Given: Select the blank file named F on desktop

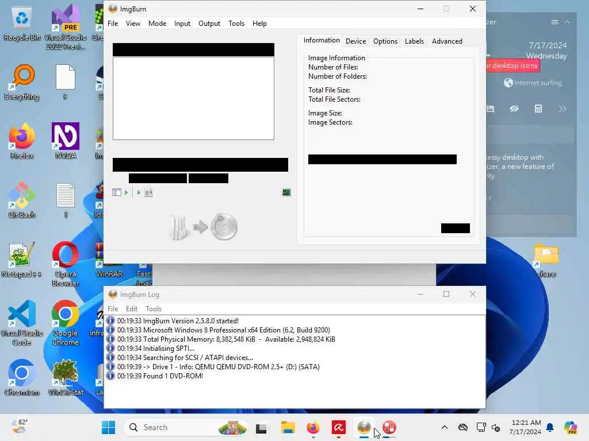Looking at the screenshot, I should (66, 82).
